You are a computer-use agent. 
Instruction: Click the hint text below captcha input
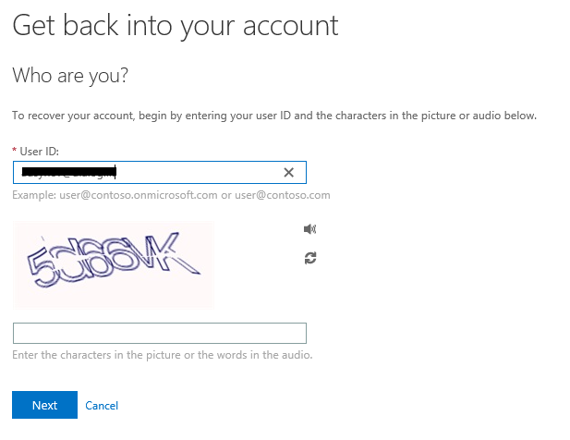[x=163, y=355]
